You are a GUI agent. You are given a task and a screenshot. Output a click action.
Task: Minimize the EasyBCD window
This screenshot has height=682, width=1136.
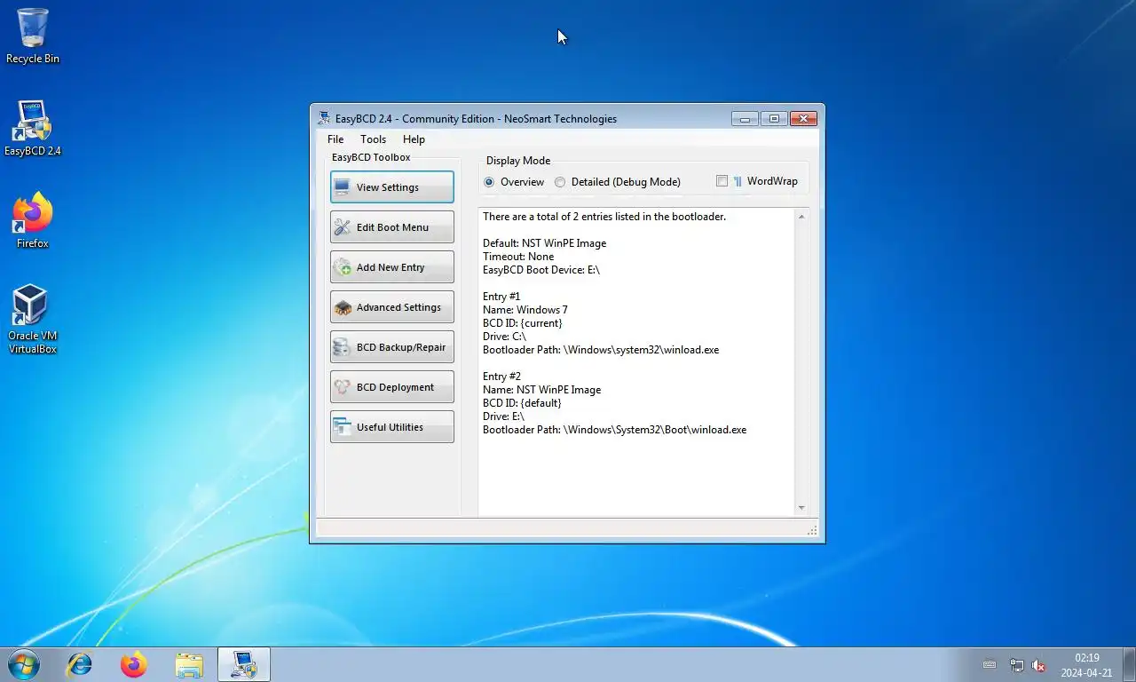point(745,119)
